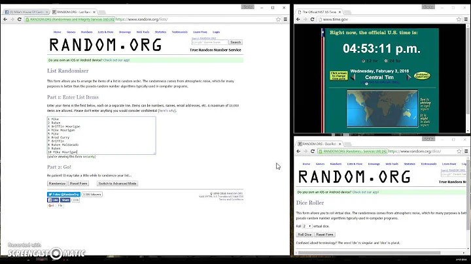Open Numbers in the List Randomizer page navigation
Viewport: 471px width, 264px height.
point(86,32)
